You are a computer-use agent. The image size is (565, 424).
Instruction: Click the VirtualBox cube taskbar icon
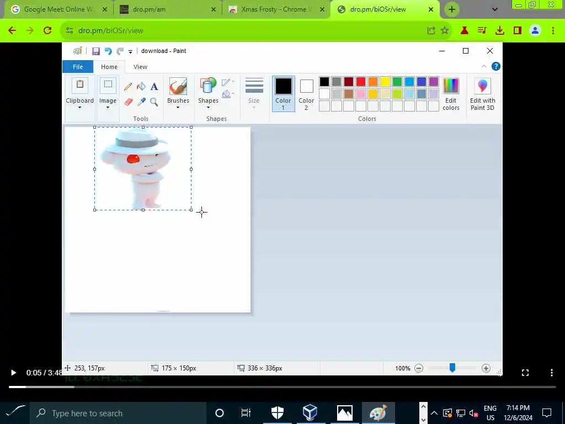tap(310, 413)
